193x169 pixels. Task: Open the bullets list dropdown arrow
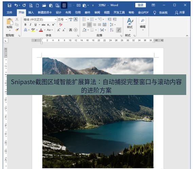point(88,20)
